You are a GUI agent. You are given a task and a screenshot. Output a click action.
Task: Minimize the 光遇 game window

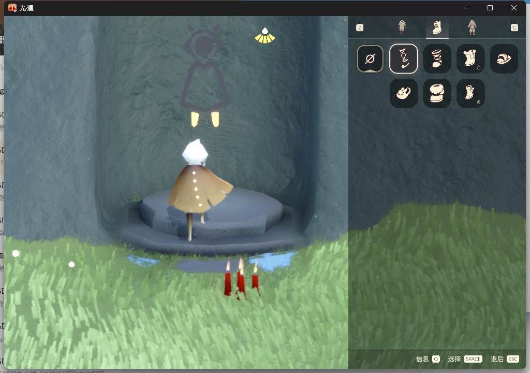pos(467,8)
